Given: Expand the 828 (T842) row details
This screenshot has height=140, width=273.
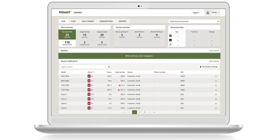Looking at the screenshot, I should 216,81.
